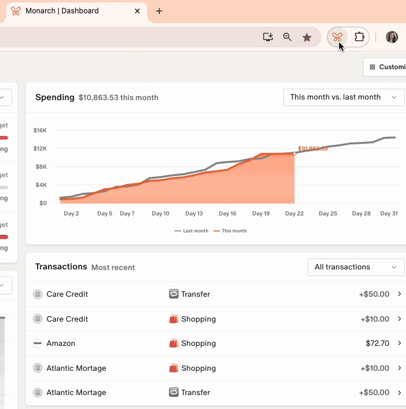Bookmark this page with the star icon
Viewport: 406px width, 409px height.
(307, 38)
